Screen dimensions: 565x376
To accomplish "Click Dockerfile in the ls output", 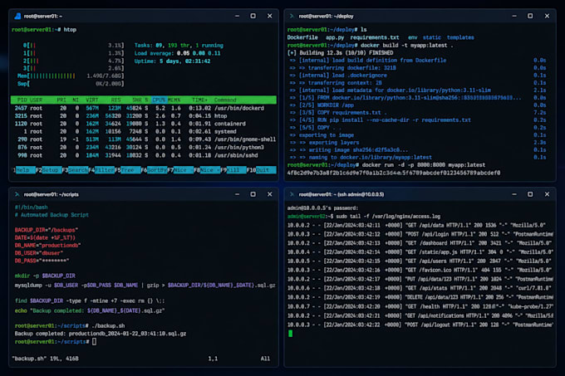I will click(x=302, y=37).
